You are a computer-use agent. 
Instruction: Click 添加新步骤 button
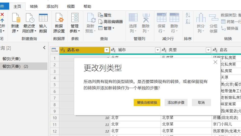[176, 103]
